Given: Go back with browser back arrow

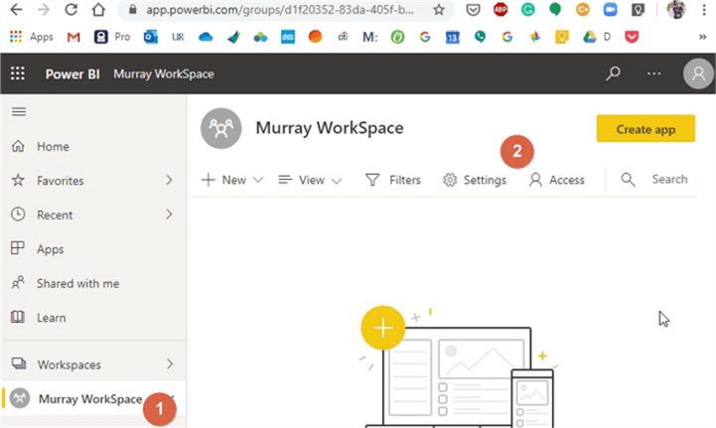Looking at the screenshot, I should pos(16,10).
